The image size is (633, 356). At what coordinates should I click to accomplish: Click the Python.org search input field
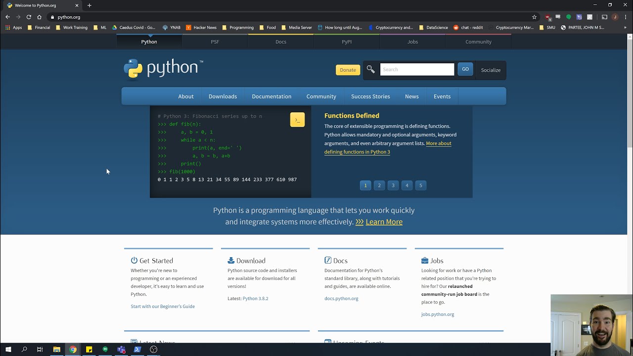(x=417, y=69)
